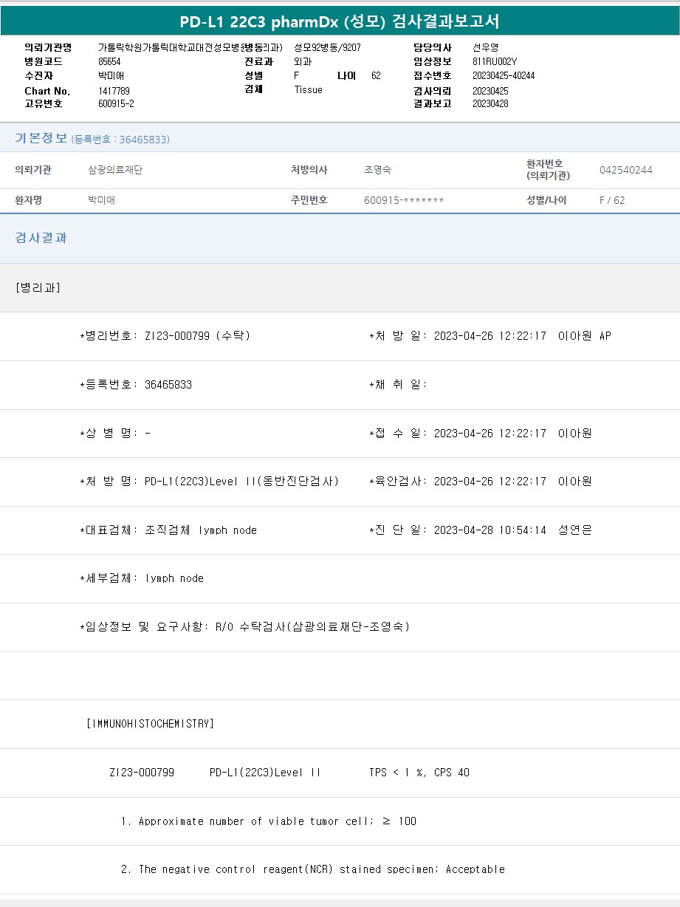The image size is (680, 907).
Task: Click the 처방명 PD-L1(22C3)Level II(동반진단검사) text
Action: [241, 482]
